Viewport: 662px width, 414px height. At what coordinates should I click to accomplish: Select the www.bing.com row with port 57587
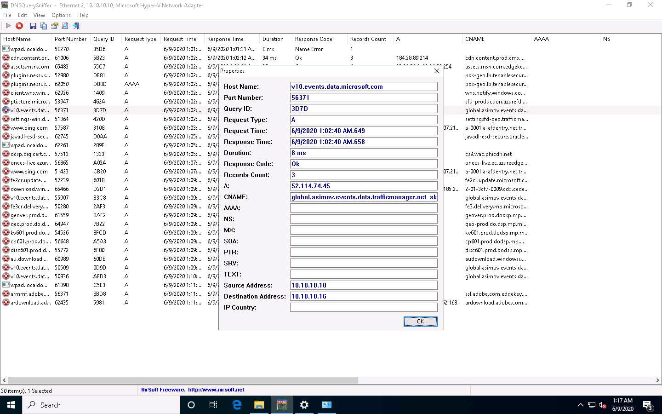click(x=109, y=128)
